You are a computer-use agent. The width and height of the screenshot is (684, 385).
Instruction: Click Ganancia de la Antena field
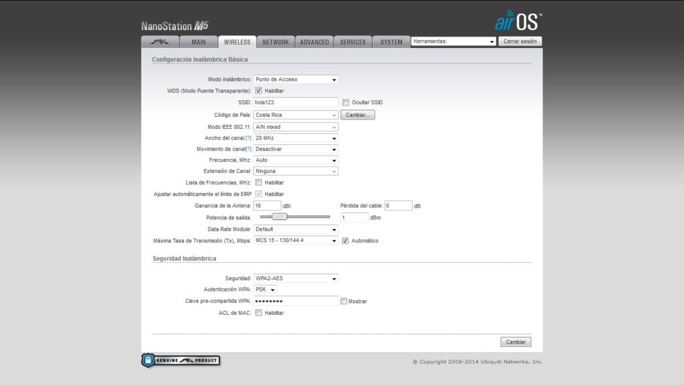coord(267,206)
